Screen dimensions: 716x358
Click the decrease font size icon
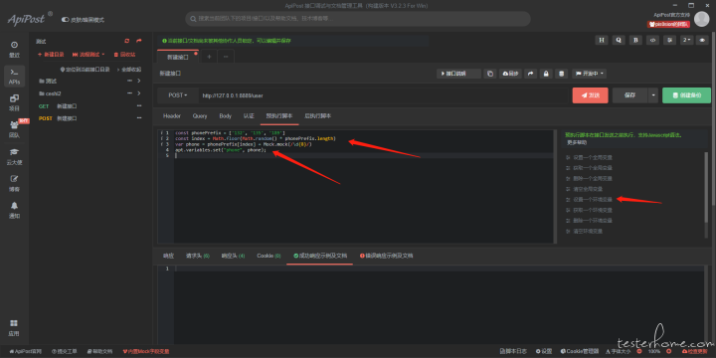pyautogui.click(x=638, y=351)
